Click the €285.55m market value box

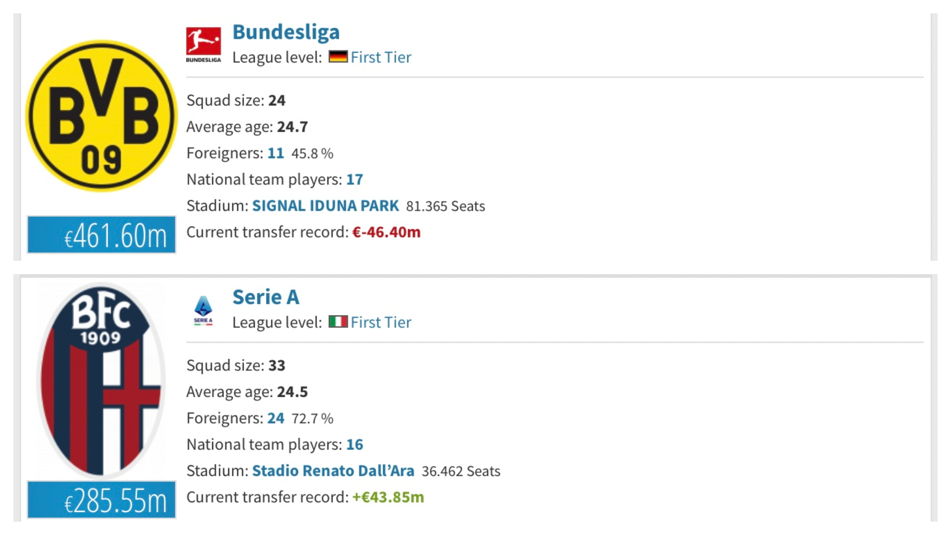point(101,500)
